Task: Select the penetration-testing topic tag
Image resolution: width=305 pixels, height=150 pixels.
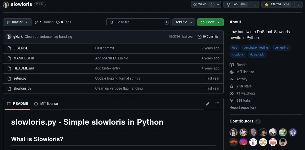Action: pos(256,48)
